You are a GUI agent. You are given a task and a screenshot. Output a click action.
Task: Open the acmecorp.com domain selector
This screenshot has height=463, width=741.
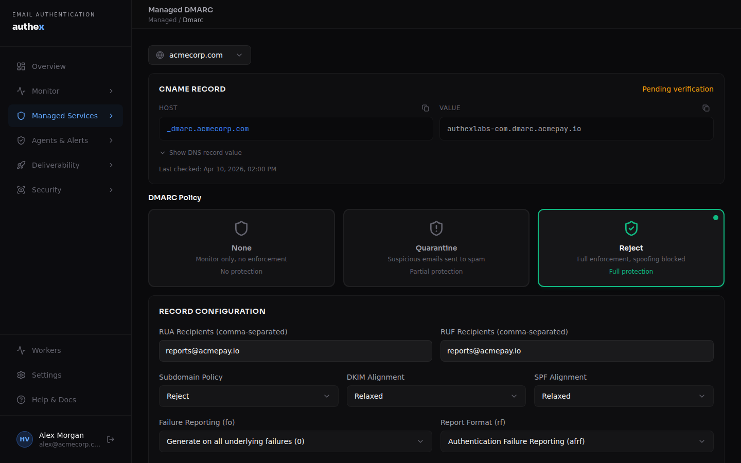[x=200, y=55]
